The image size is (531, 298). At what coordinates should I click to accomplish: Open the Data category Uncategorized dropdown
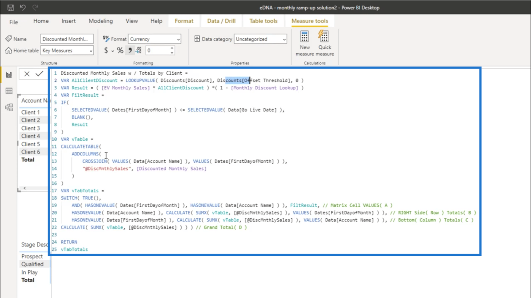(x=260, y=39)
